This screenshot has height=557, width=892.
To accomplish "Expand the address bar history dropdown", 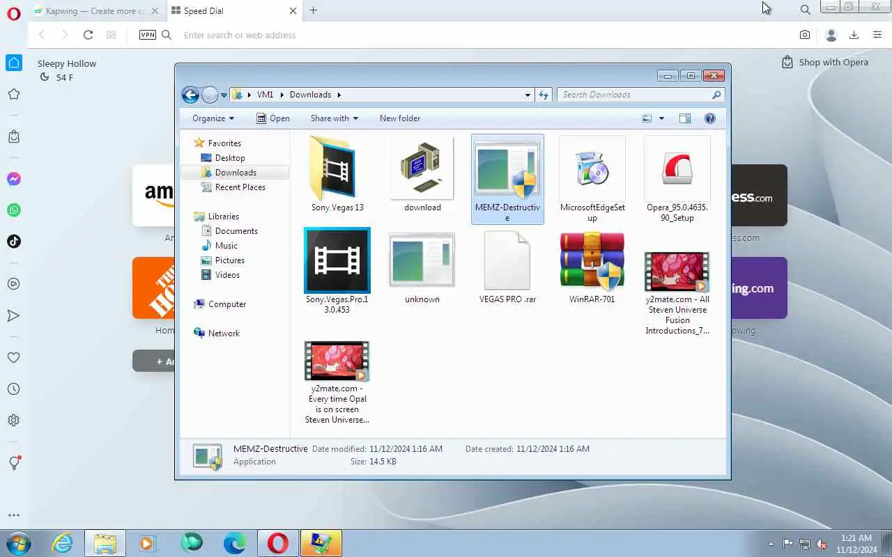I will point(528,95).
